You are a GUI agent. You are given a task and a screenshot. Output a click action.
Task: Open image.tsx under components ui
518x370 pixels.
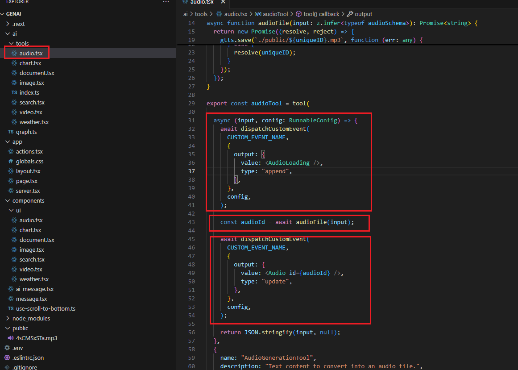click(32, 250)
